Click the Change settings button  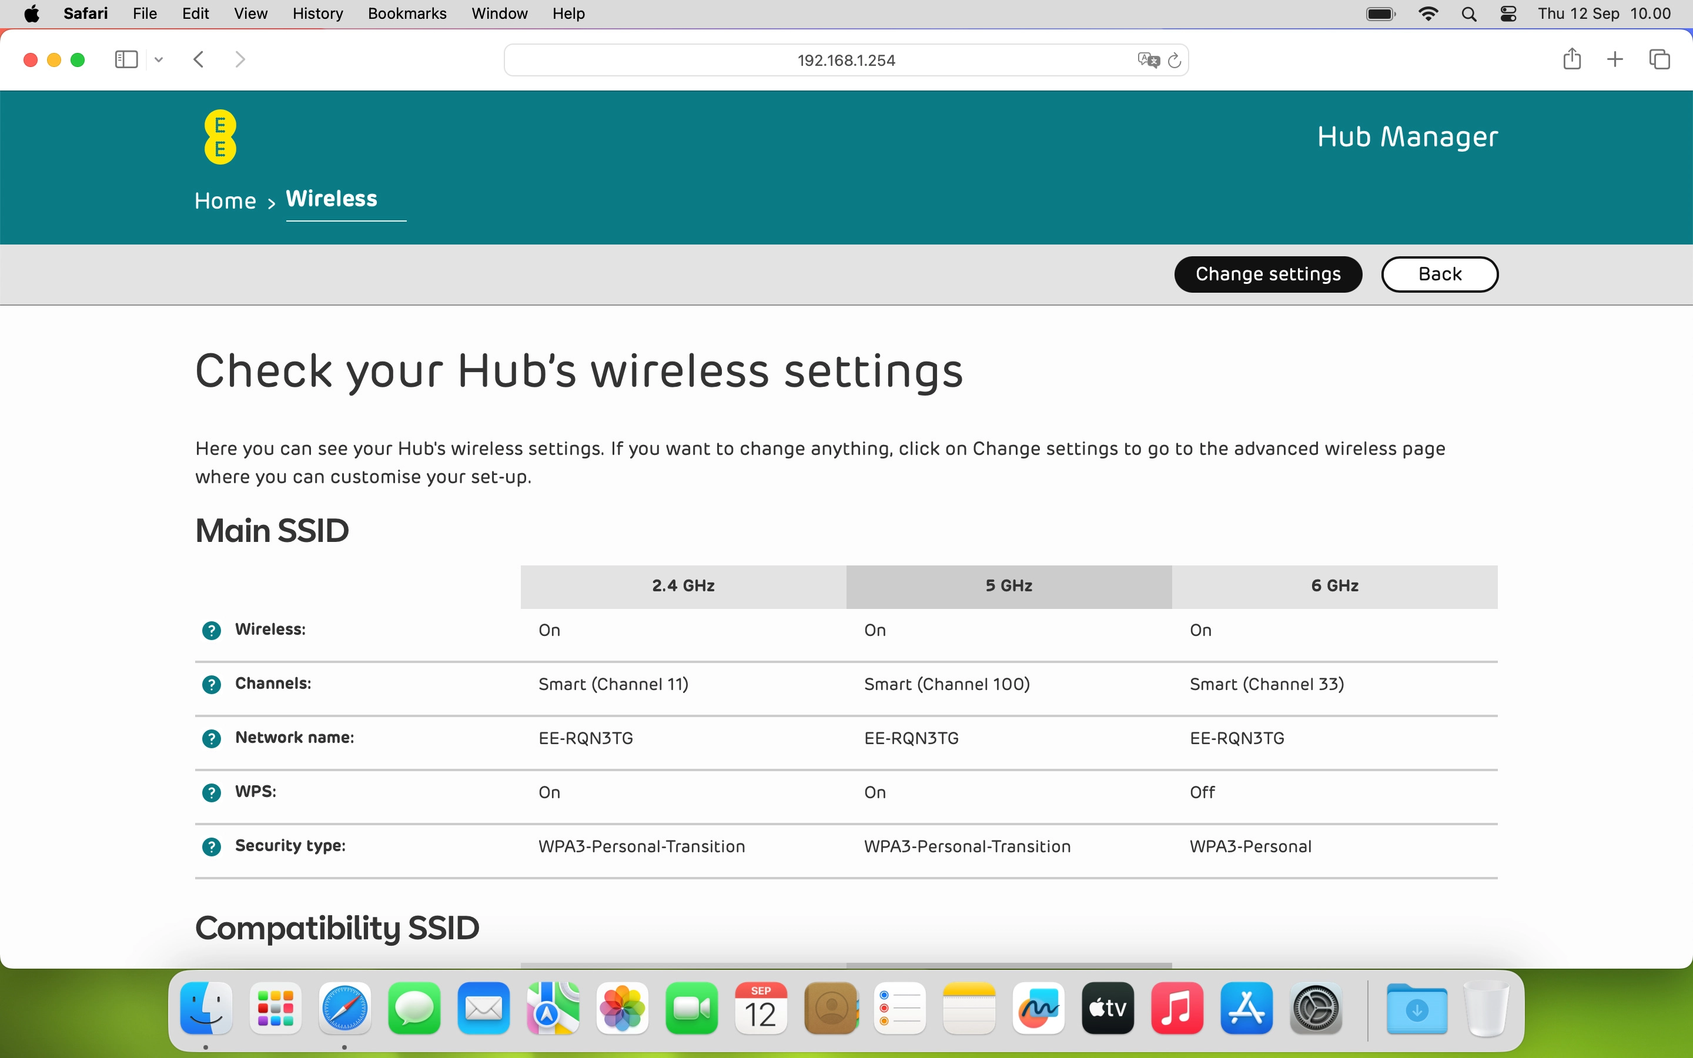1267,273
